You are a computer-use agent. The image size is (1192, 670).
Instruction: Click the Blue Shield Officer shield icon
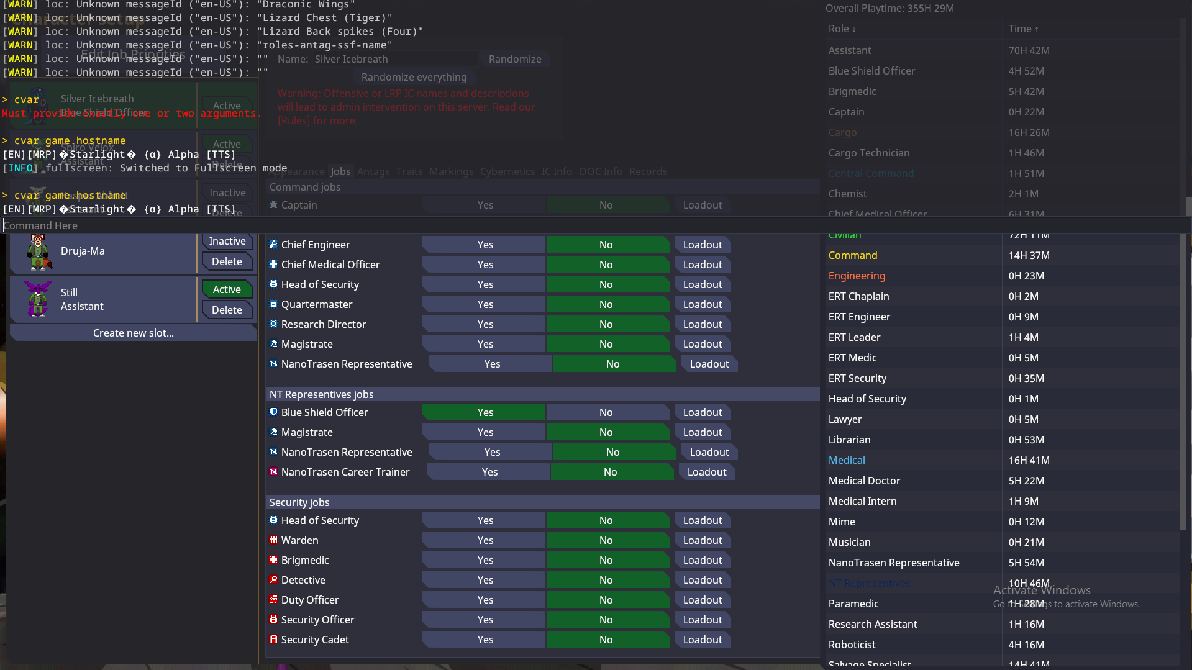click(x=273, y=412)
